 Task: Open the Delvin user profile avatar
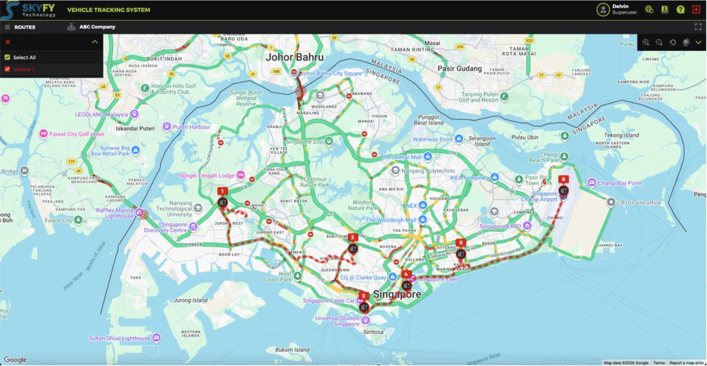603,9
